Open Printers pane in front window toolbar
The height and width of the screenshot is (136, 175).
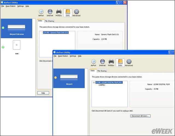pos(111,63)
